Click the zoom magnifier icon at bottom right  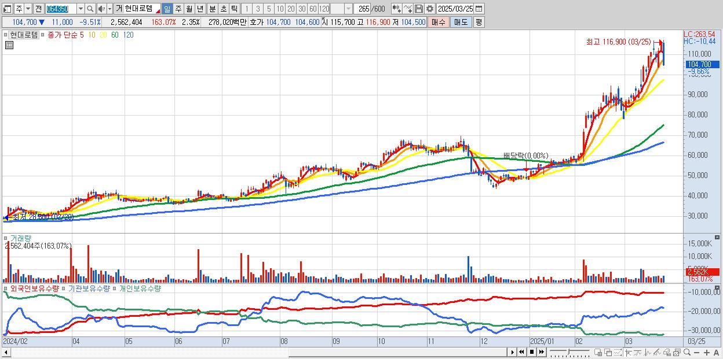pos(687,352)
